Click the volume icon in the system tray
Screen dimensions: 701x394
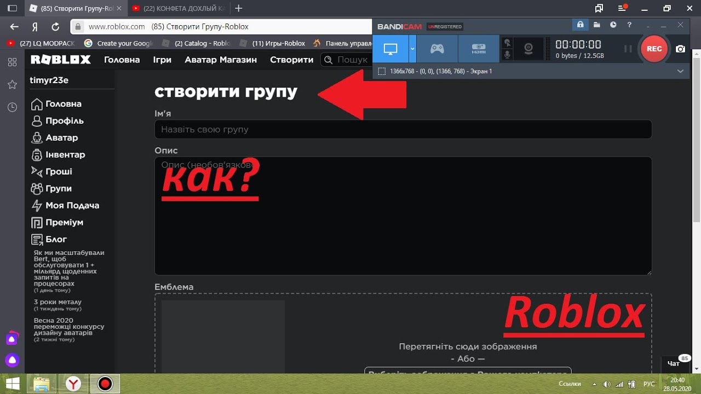tap(607, 384)
